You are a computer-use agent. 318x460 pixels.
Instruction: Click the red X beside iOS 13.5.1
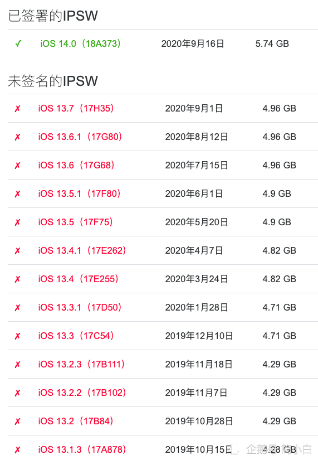18,194
